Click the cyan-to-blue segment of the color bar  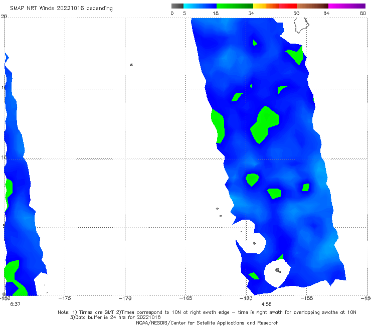point(200,6)
